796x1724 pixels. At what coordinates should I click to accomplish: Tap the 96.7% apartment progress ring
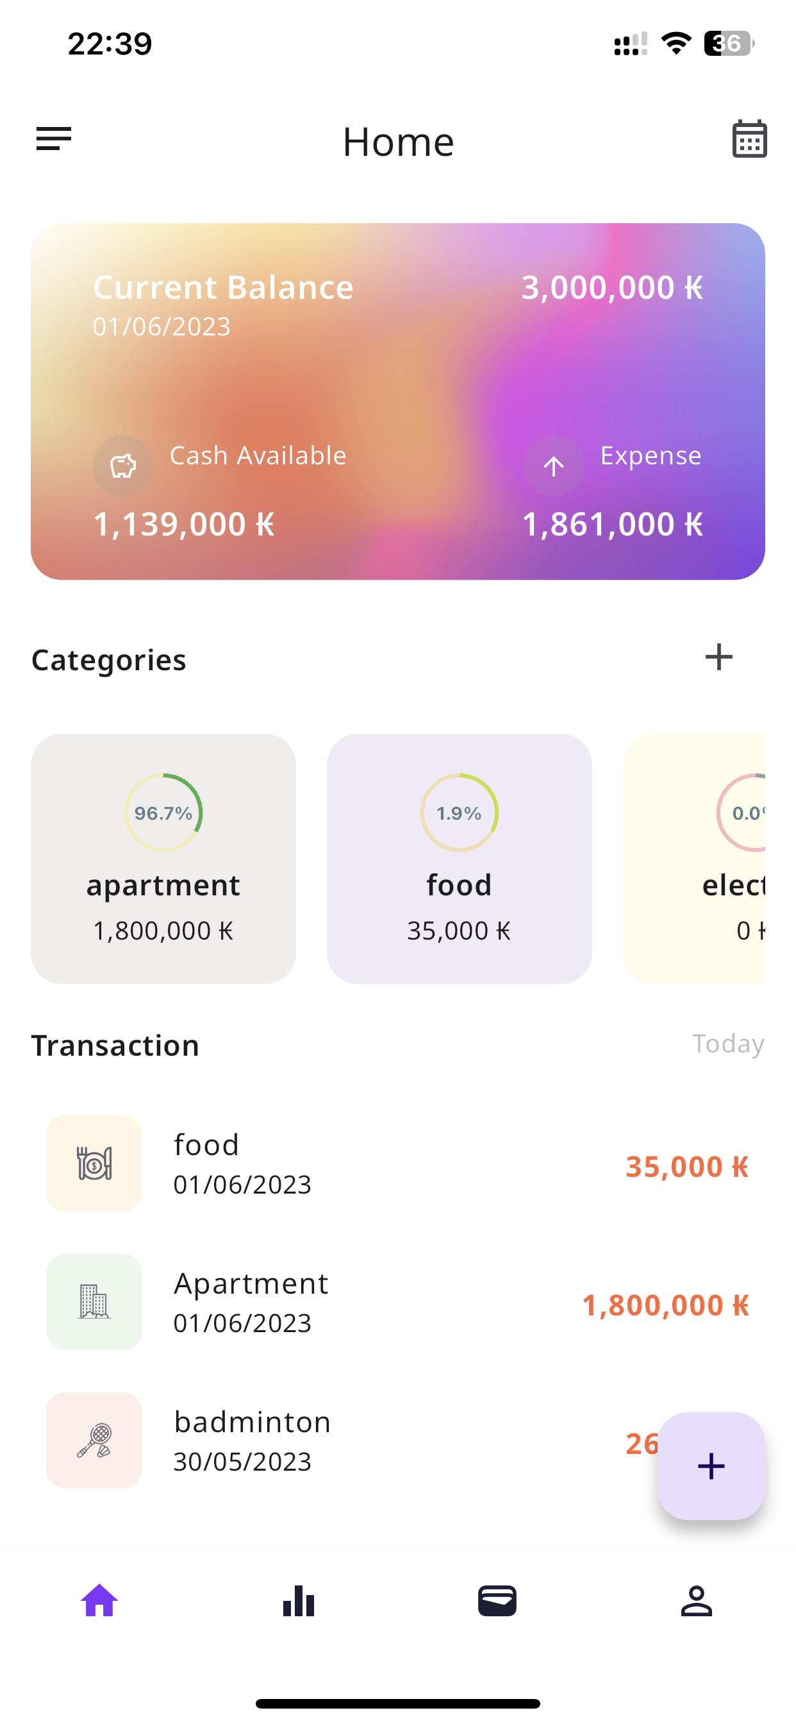click(163, 813)
